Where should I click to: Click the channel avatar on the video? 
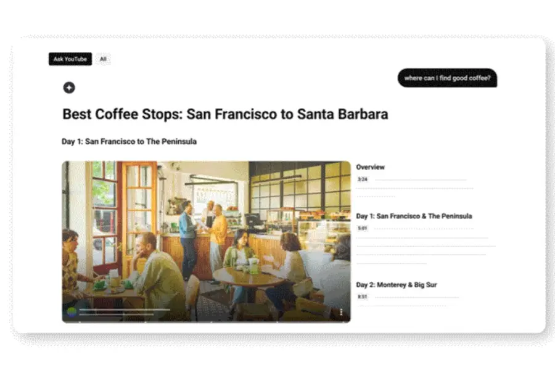coord(72,311)
